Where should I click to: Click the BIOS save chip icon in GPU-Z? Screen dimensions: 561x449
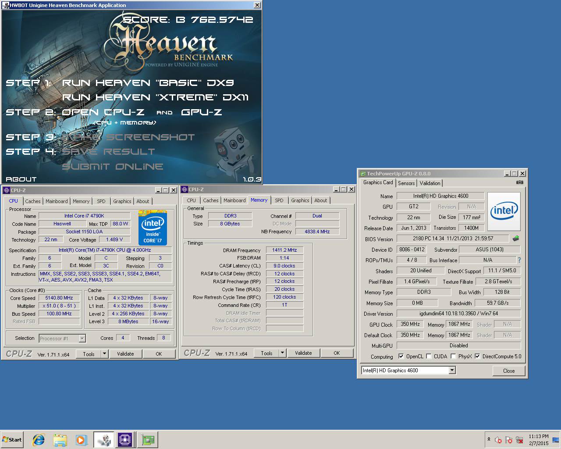(516, 239)
